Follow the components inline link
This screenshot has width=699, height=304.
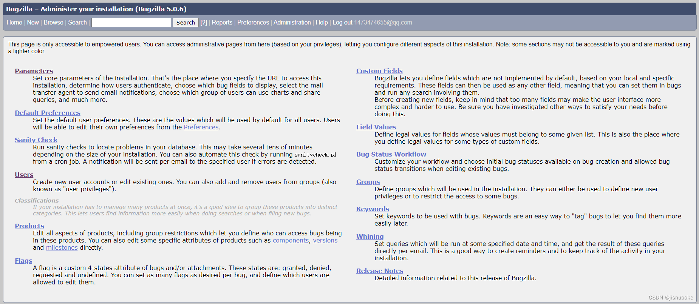pyautogui.click(x=291, y=241)
